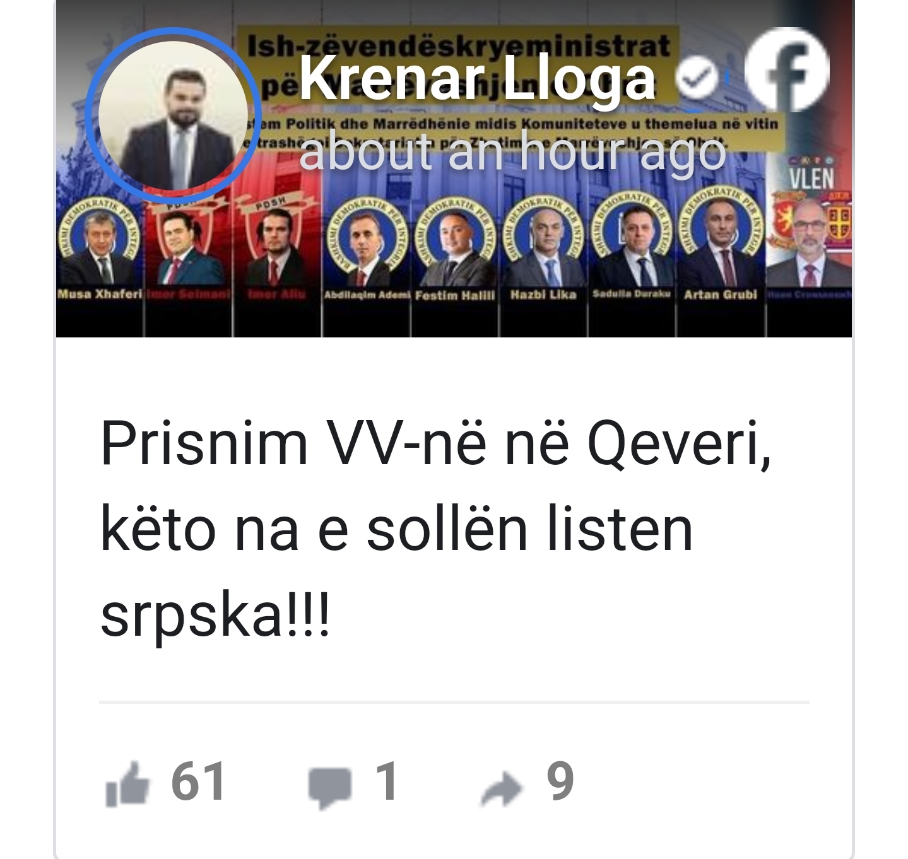Click the 9 shares count
908x859 pixels.
click(x=560, y=782)
